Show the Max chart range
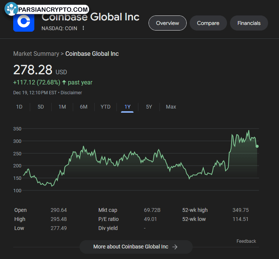This screenshot has height=259, width=279. pos(171,107)
